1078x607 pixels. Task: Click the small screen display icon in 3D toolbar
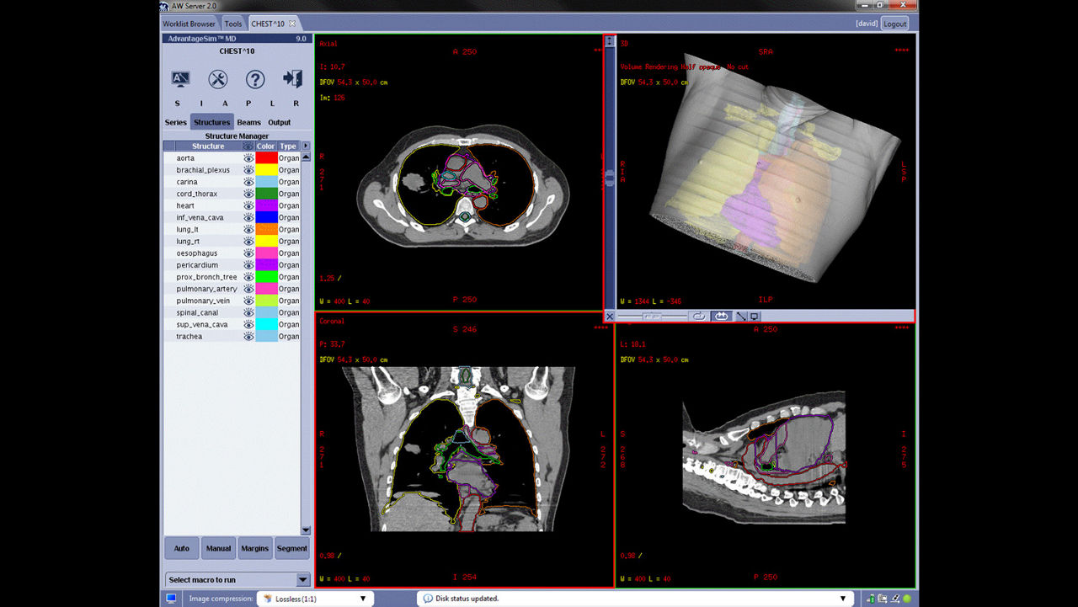(x=755, y=317)
